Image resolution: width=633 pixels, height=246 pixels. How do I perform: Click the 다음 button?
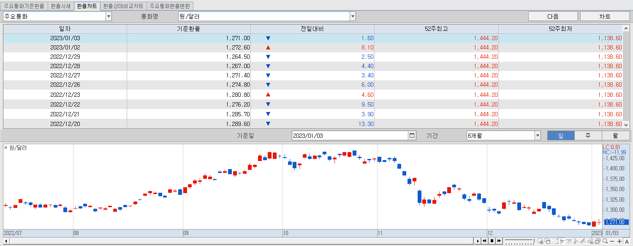click(553, 16)
